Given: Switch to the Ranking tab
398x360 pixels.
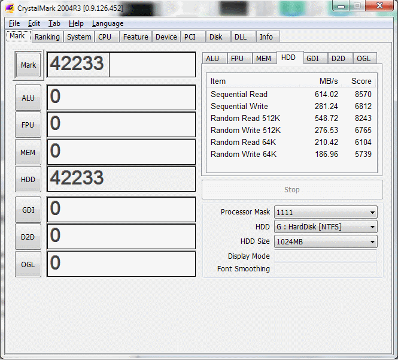Looking at the screenshot, I should [47, 37].
